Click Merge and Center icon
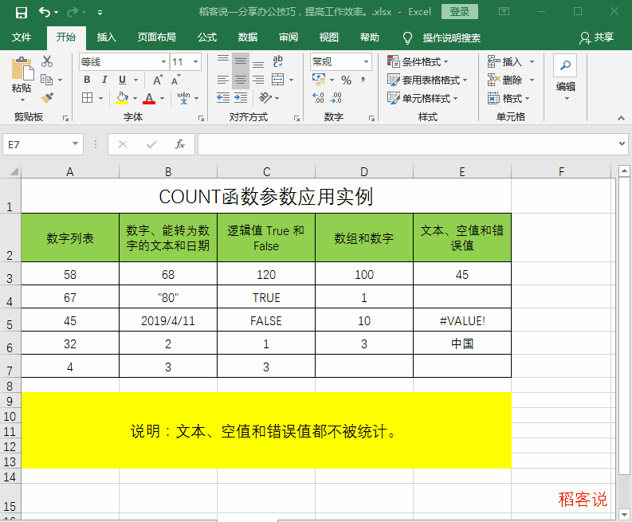The image size is (632, 522). click(277, 80)
